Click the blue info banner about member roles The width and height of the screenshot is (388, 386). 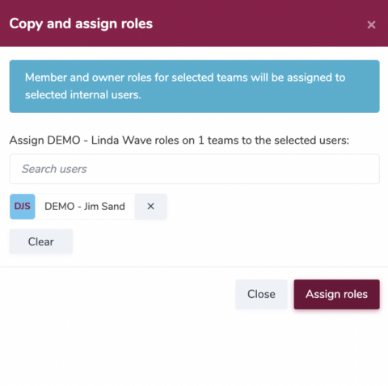pyautogui.click(x=194, y=86)
